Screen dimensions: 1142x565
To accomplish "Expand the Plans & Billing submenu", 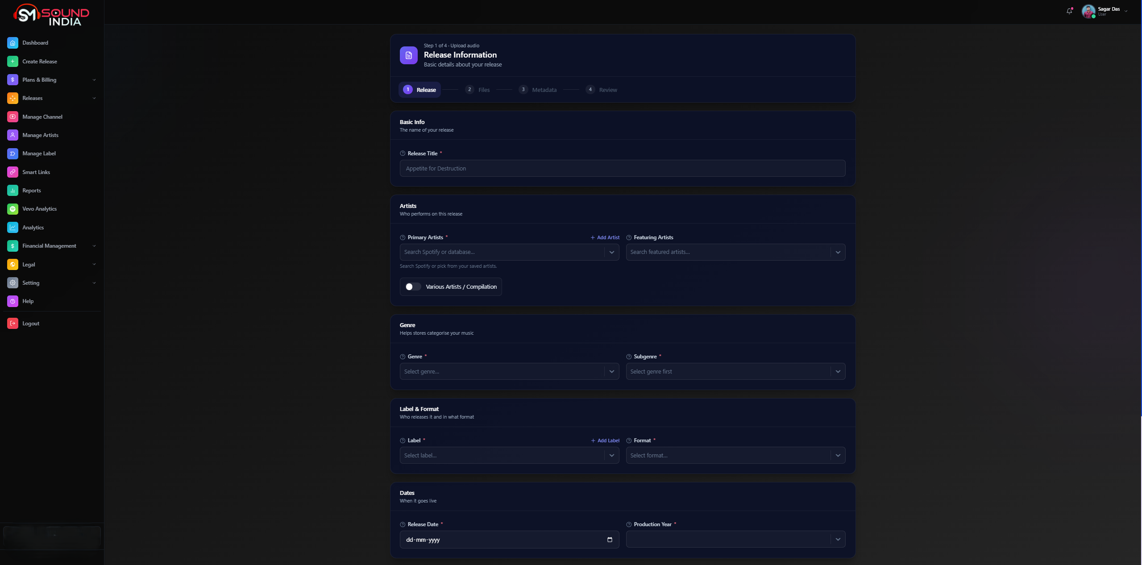I will point(94,80).
